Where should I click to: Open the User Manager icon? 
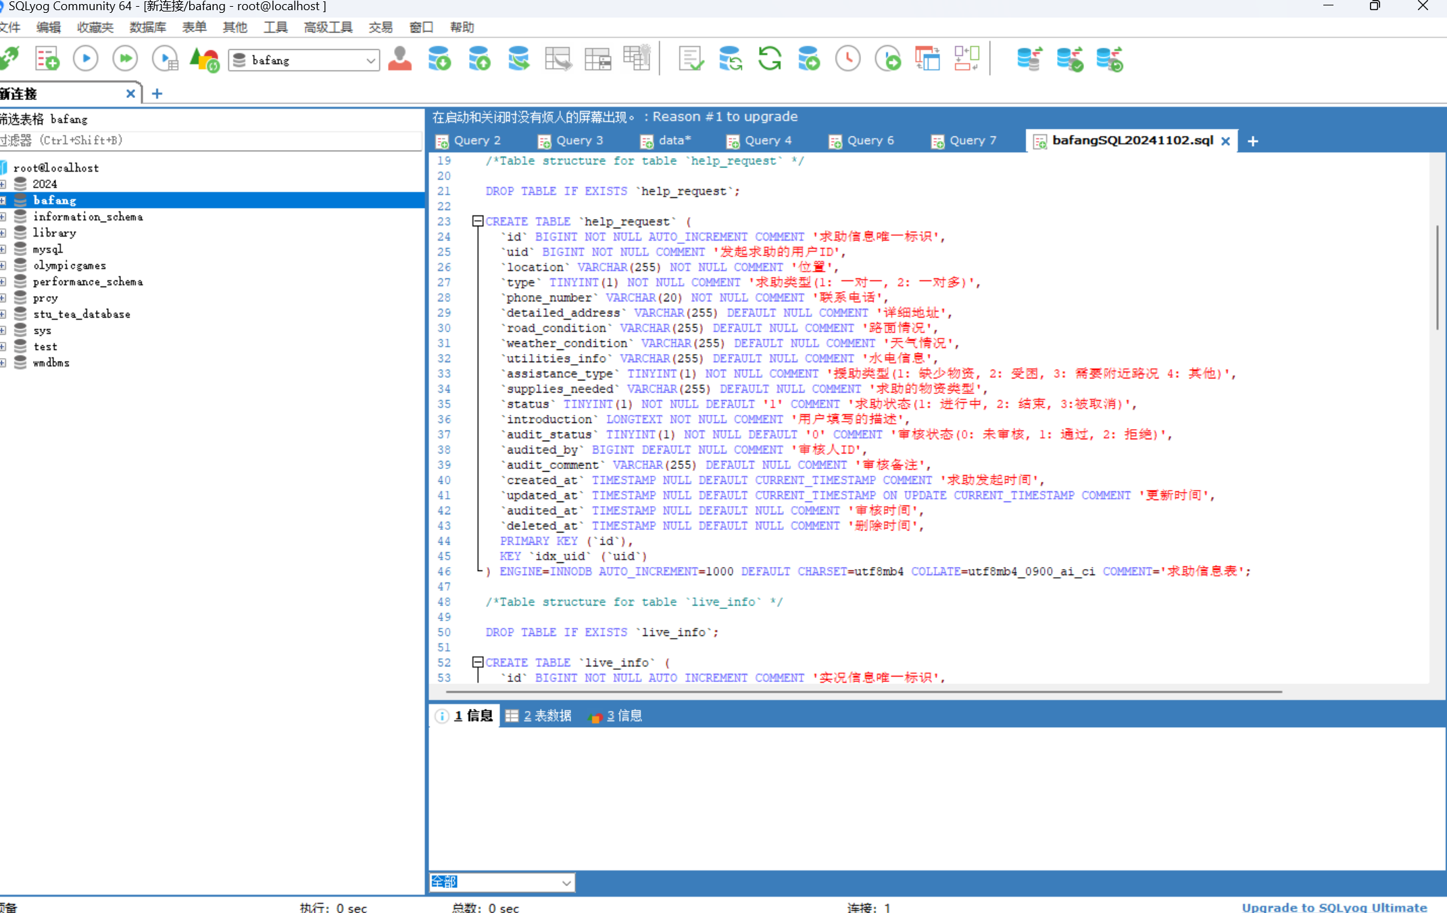coord(400,59)
